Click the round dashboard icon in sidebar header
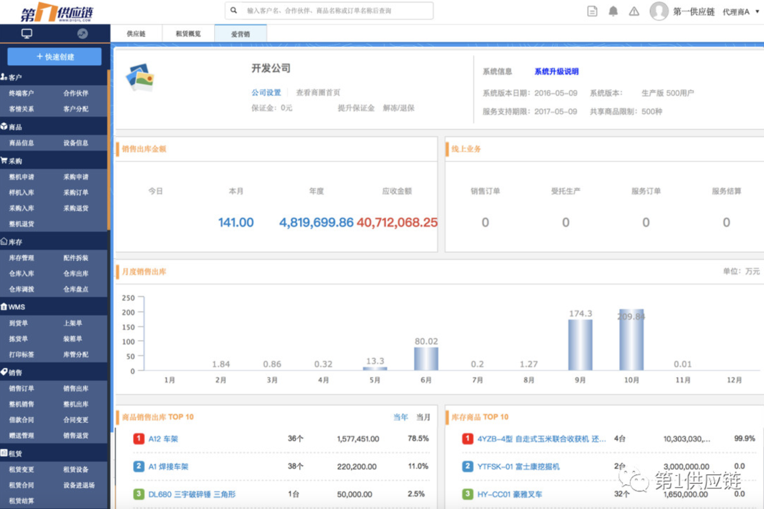Screen dimensions: 764x509 point(82,34)
